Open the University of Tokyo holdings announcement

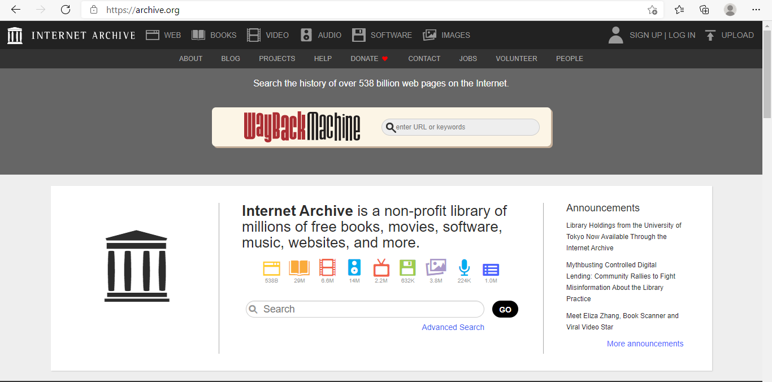624,237
